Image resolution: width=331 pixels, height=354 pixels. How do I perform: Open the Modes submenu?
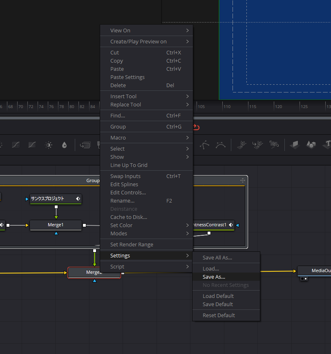point(146,233)
